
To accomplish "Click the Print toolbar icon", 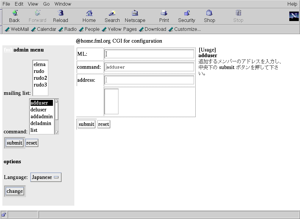I will click(164, 13).
